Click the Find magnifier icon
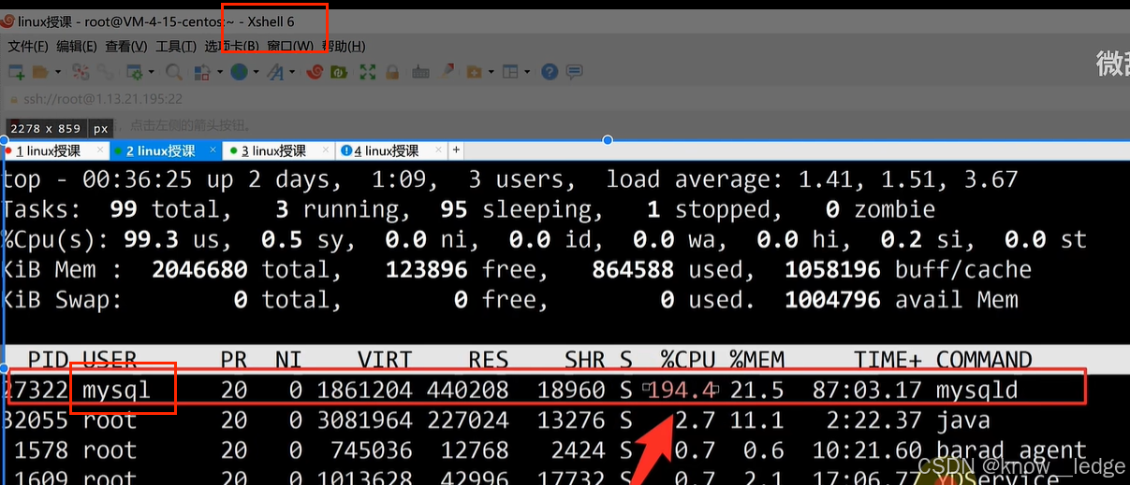Viewport: 1130px width, 485px height. click(x=174, y=72)
